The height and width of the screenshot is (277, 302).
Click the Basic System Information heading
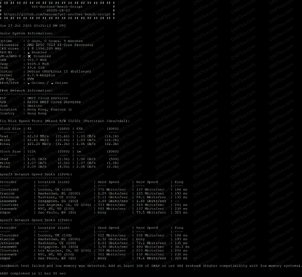pos(26,33)
